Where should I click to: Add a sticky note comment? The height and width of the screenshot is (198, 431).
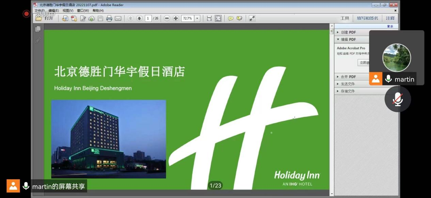click(x=230, y=18)
